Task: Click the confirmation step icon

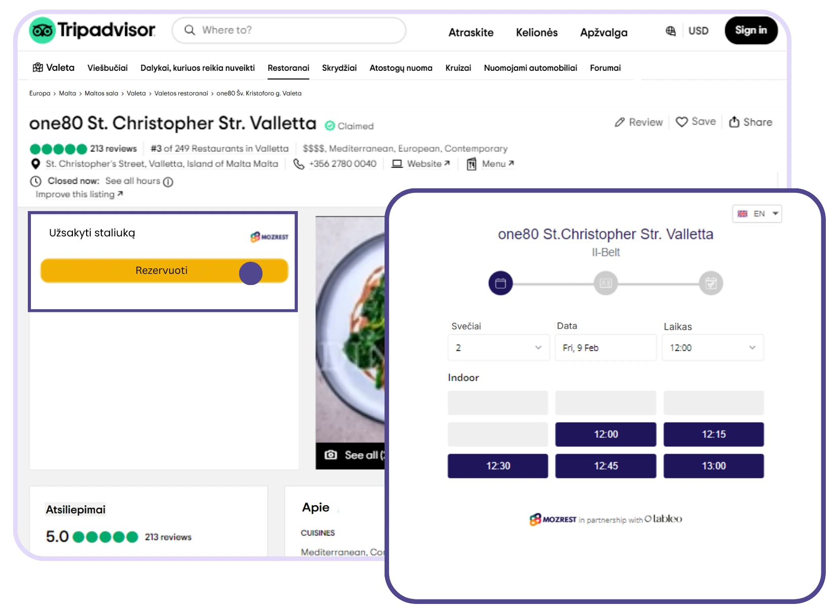Action: click(x=711, y=283)
